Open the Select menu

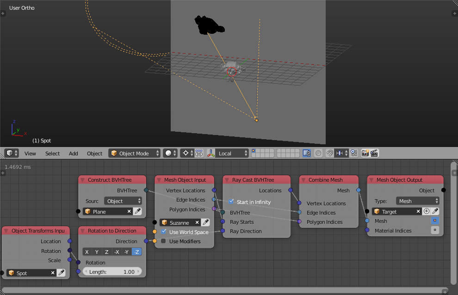(52, 154)
